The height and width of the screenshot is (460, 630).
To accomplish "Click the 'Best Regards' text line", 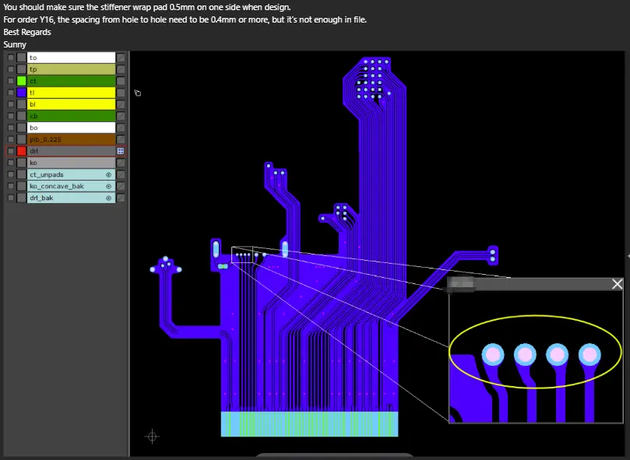I will click(x=27, y=32).
